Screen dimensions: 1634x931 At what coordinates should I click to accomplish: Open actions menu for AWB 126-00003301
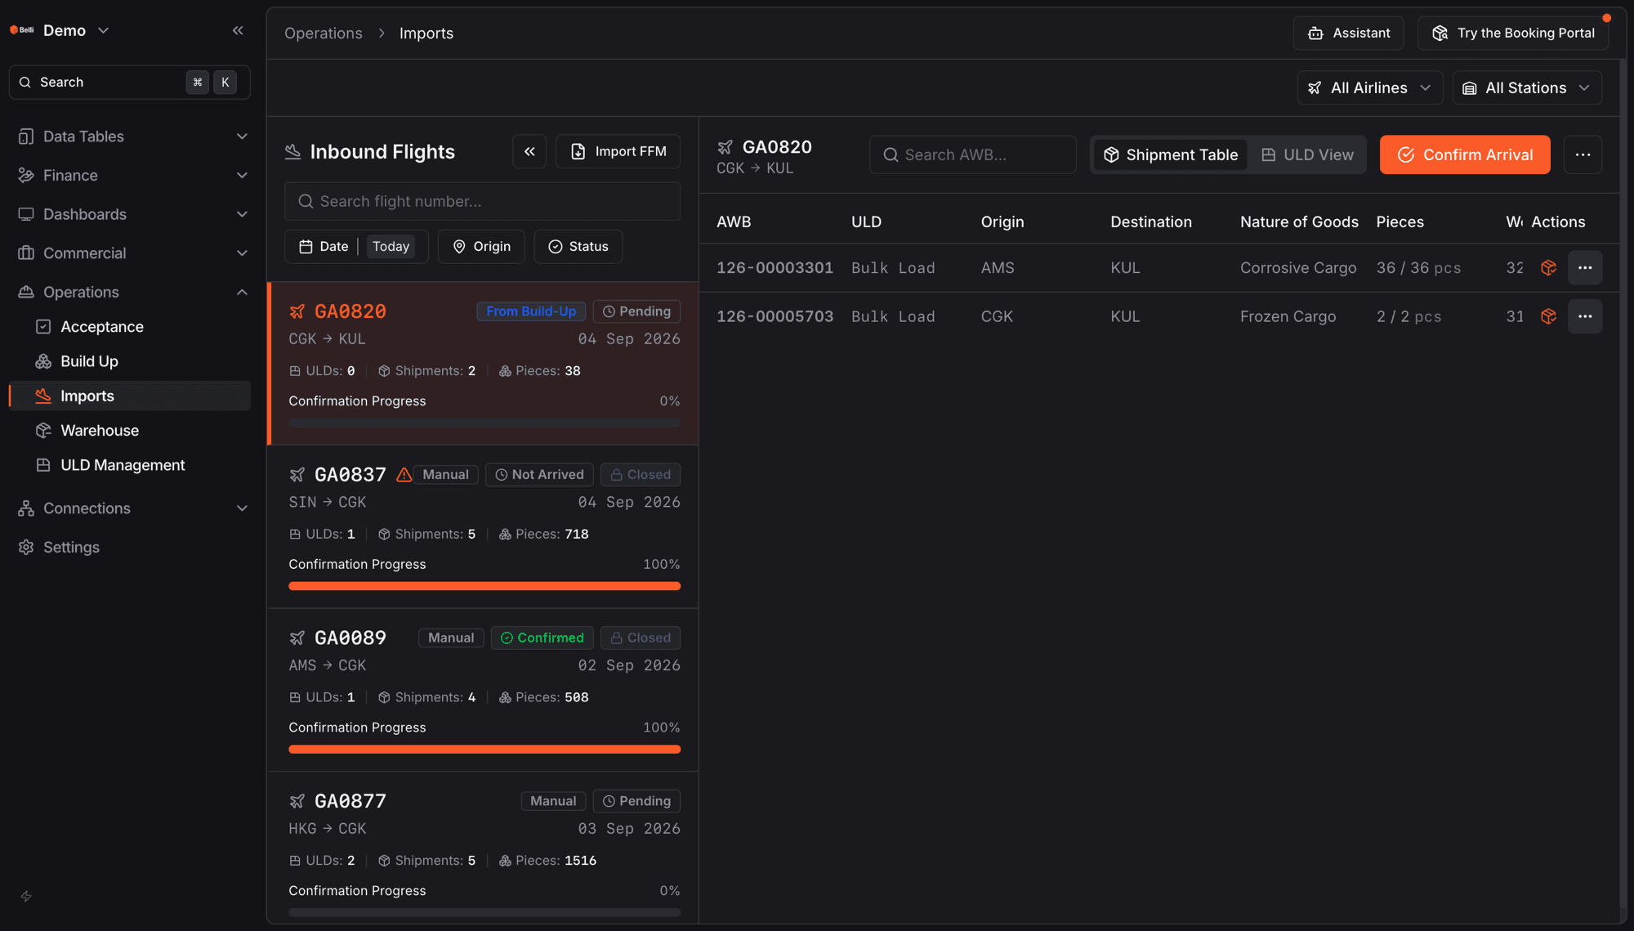tap(1585, 268)
